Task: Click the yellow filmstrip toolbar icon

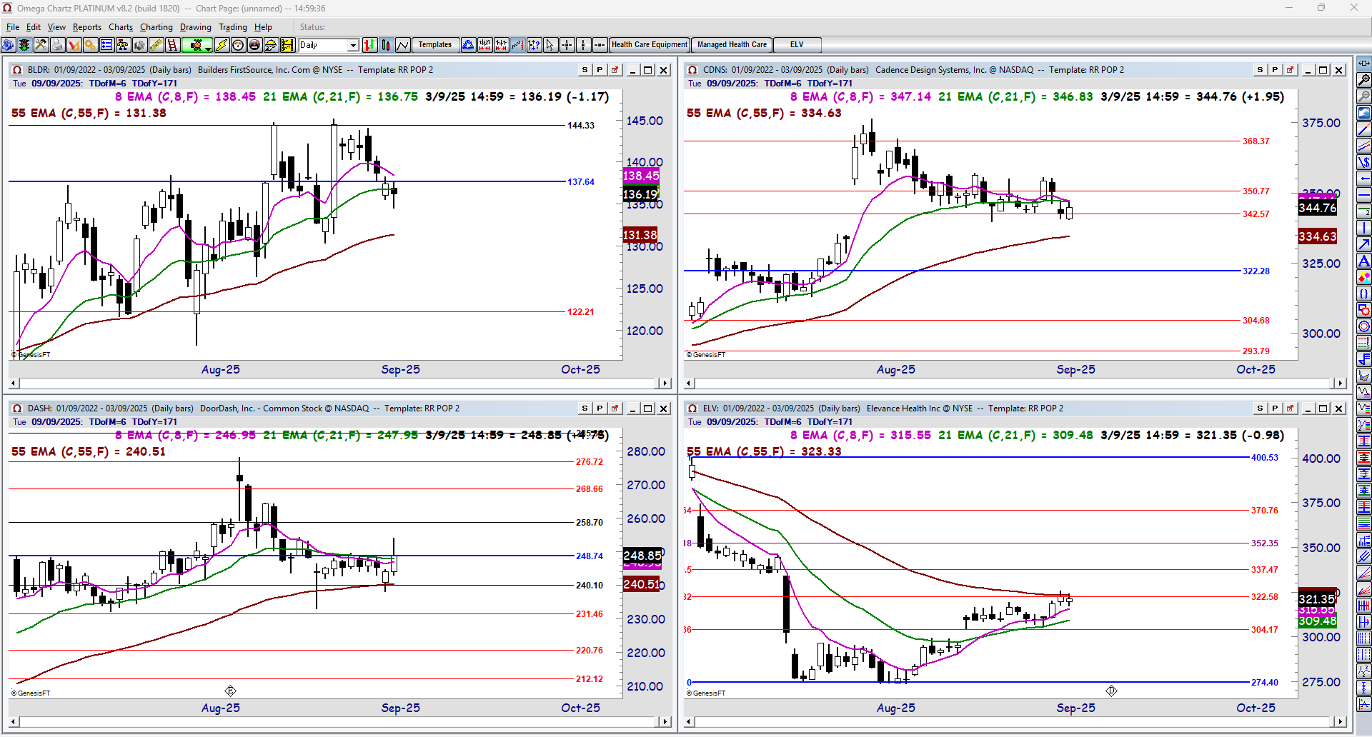Action: 288,45
